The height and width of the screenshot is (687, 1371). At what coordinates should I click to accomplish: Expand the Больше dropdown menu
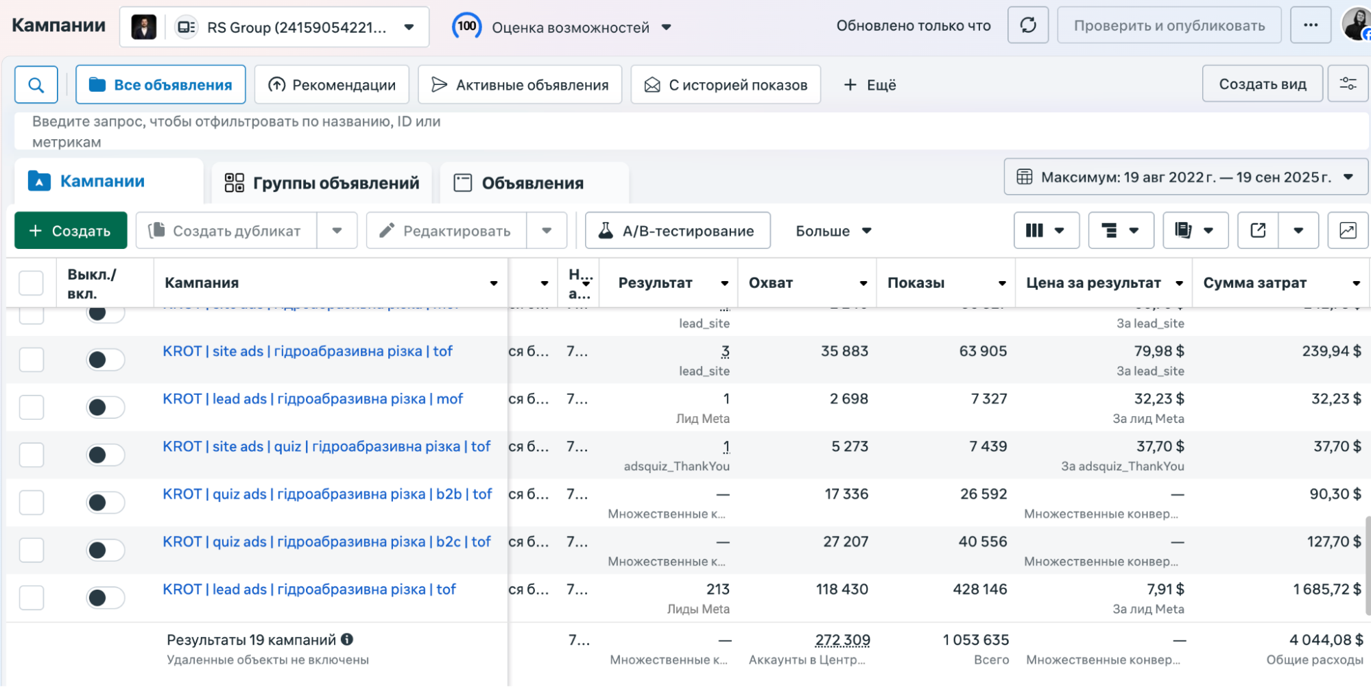833,231
